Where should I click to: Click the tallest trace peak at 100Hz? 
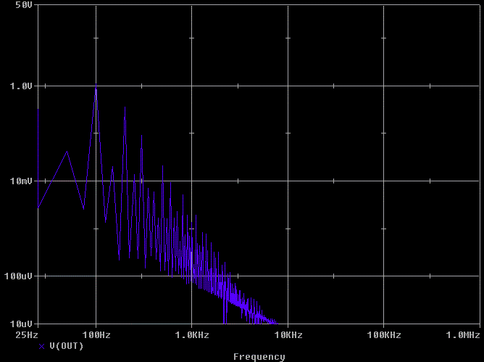(96, 85)
